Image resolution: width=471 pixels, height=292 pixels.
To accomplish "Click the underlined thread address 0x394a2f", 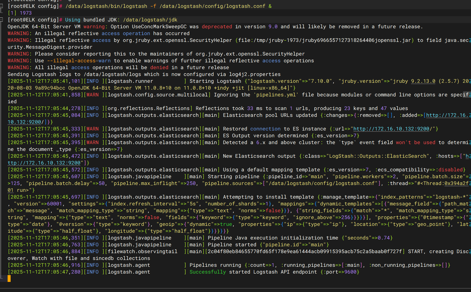I will [x=456, y=183].
